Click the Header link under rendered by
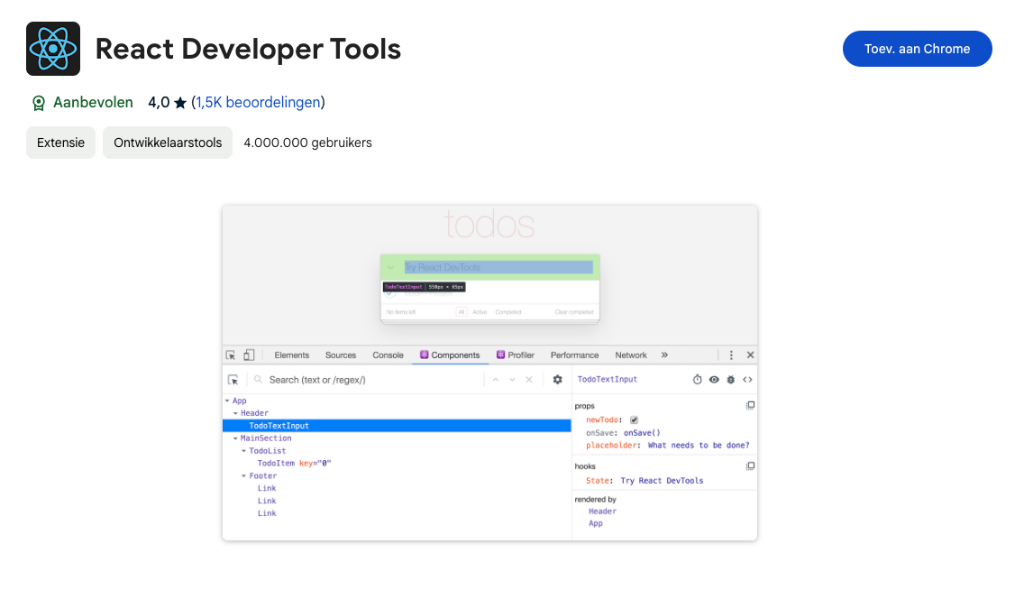 pyautogui.click(x=602, y=512)
